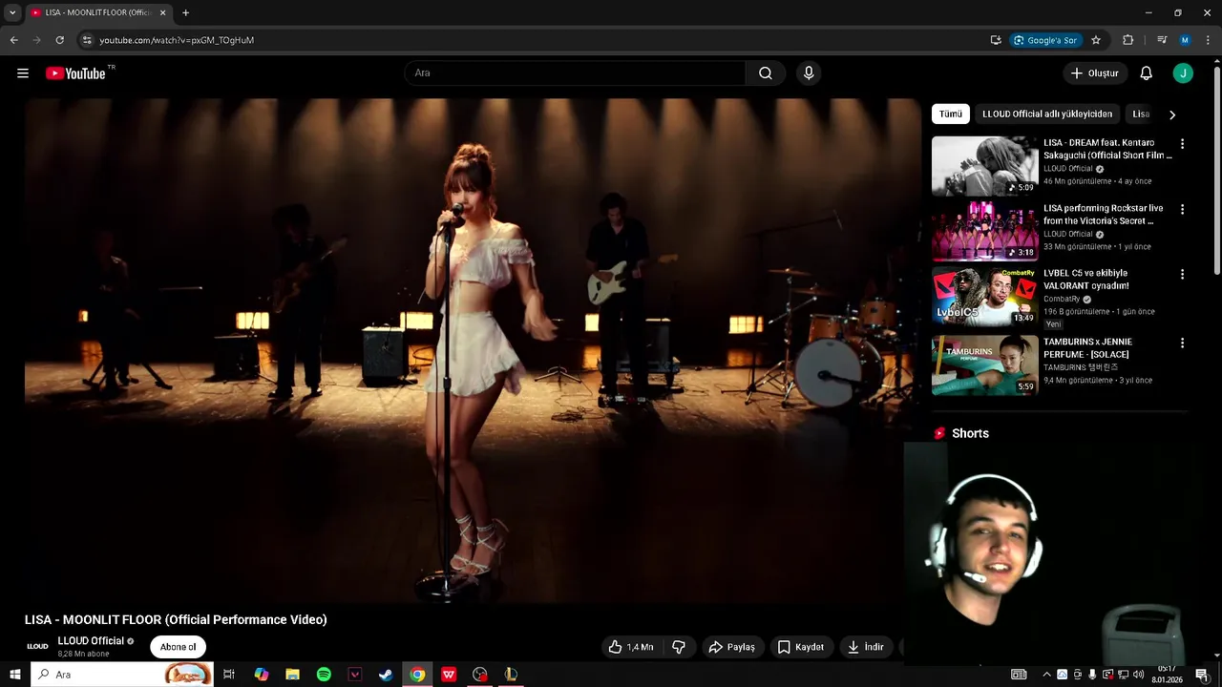The width and height of the screenshot is (1222, 687).
Task: Open the YouTube hamburger guide menu
Action: [23, 73]
